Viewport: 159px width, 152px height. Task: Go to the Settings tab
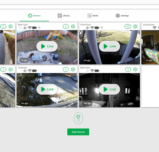[122, 16]
